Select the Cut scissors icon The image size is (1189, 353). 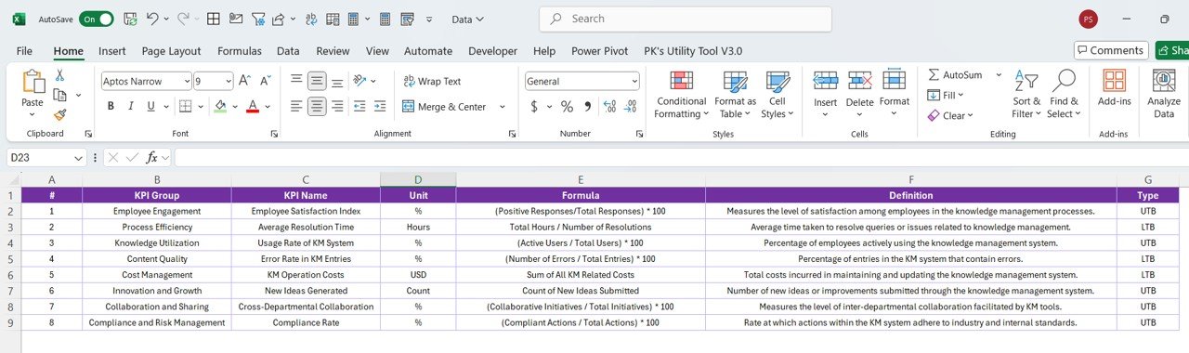[x=59, y=75]
